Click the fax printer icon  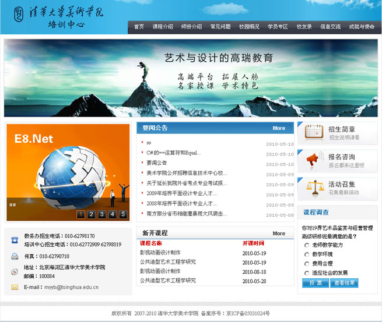pyautogui.click(x=15, y=256)
